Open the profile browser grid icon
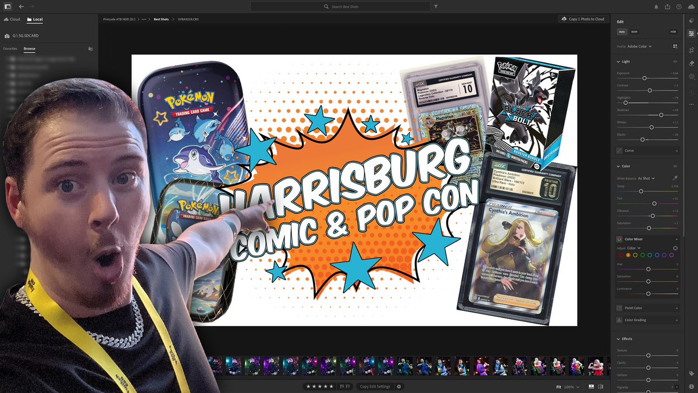Viewport: 698px width, 393px height. click(675, 46)
